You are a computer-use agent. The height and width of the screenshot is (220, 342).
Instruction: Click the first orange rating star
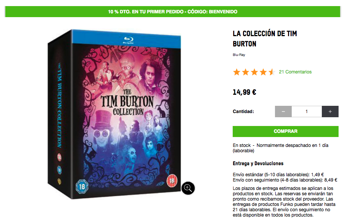[237, 72]
